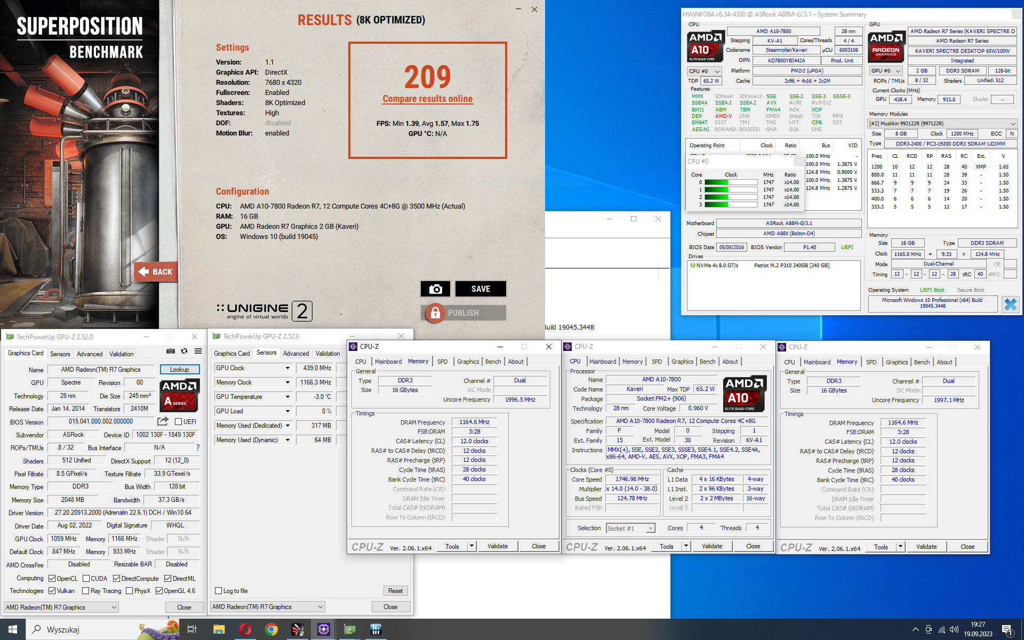
Task: Open File Explorer from the taskbar
Action: [x=219, y=629]
